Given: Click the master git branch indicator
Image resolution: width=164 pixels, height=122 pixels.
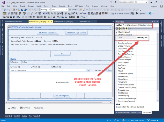Looking at the screenshot, I should point(153,120).
